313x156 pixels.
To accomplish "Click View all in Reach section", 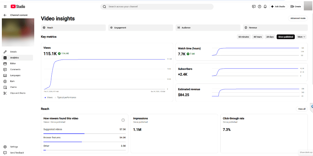I will pos(302,109).
